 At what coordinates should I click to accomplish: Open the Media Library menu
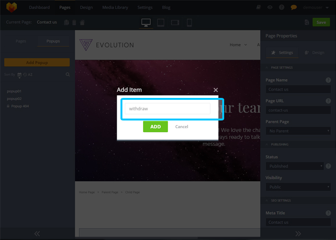[x=115, y=8]
